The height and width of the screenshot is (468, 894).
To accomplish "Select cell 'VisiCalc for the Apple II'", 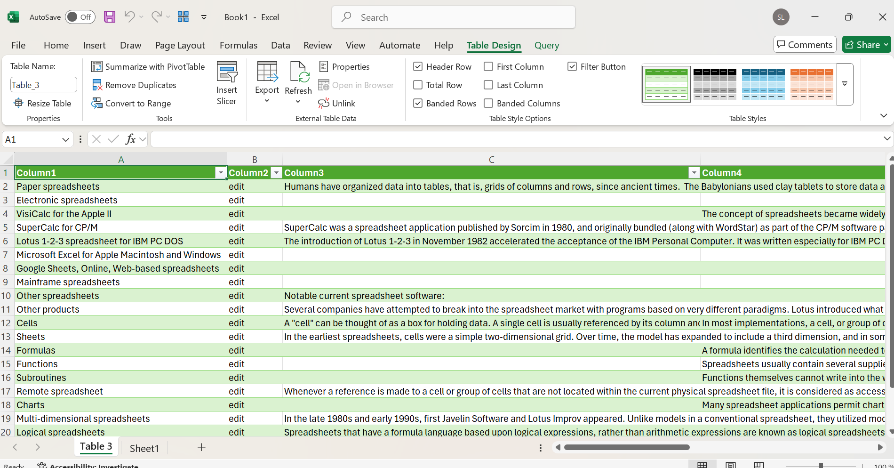I will [121, 214].
